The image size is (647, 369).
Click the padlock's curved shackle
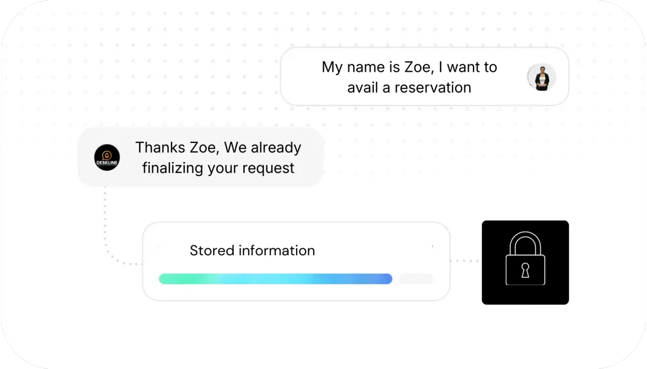pyautogui.click(x=525, y=244)
